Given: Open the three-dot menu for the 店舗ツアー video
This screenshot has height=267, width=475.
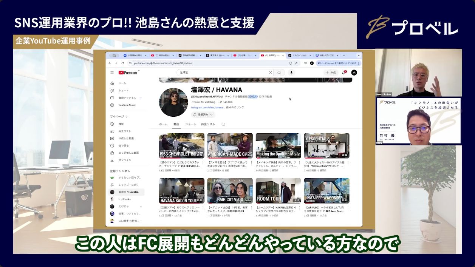Looking at the screenshot, I should coord(203,208).
